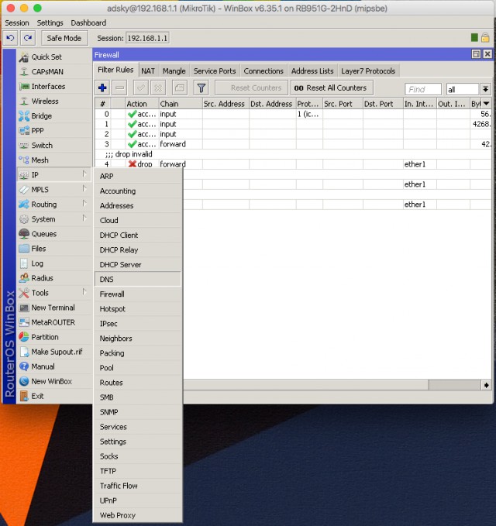Select Web Proxy in the IP submenu

tap(138, 515)
